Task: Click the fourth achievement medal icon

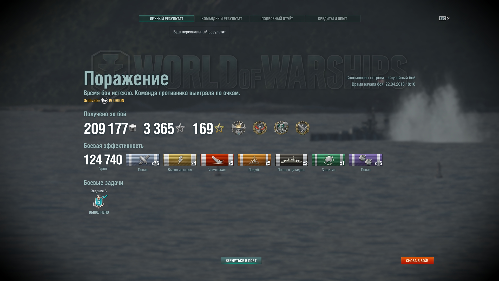Action: coord(302,128)
